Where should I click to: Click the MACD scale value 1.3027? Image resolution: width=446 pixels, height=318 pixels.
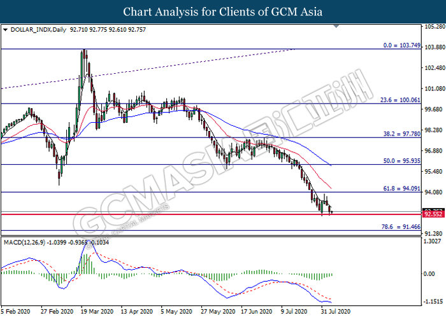(x=433, y=241)
